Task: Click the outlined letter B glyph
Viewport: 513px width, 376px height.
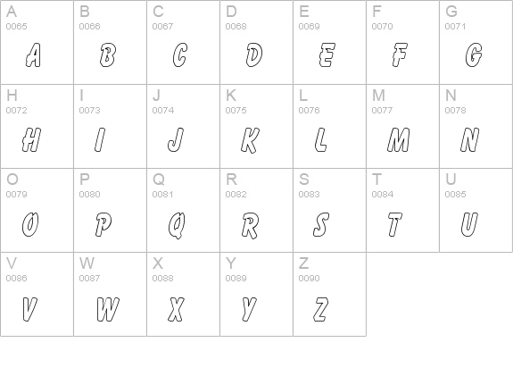Action: tap(107, 55)
